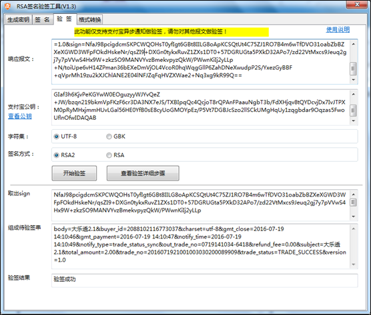Click down arrow of 组成待验签串 scrollbar
This screenshot has width=371, height=315.
(353, 264)
